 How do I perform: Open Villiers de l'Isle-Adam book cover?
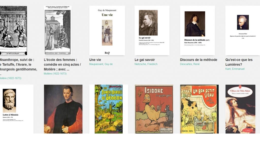(x=240, y=109)
